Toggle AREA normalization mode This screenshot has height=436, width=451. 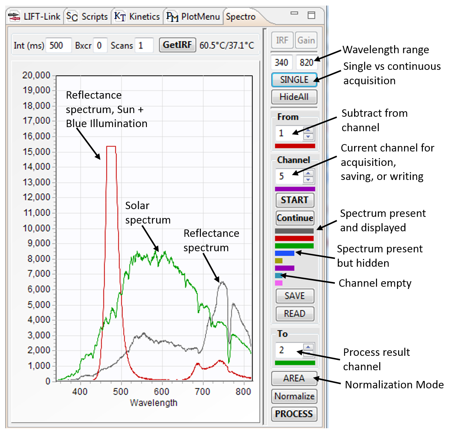coord(294,378)
